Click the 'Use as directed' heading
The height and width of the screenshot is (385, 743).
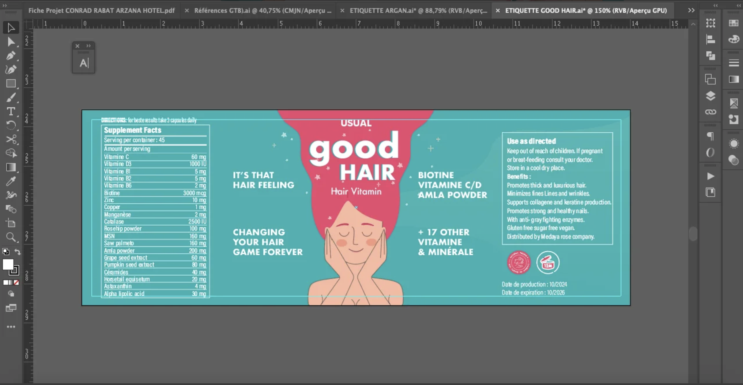(531, 141)
